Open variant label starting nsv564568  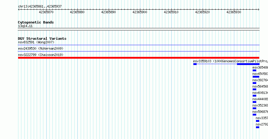(x=260, y=86)
